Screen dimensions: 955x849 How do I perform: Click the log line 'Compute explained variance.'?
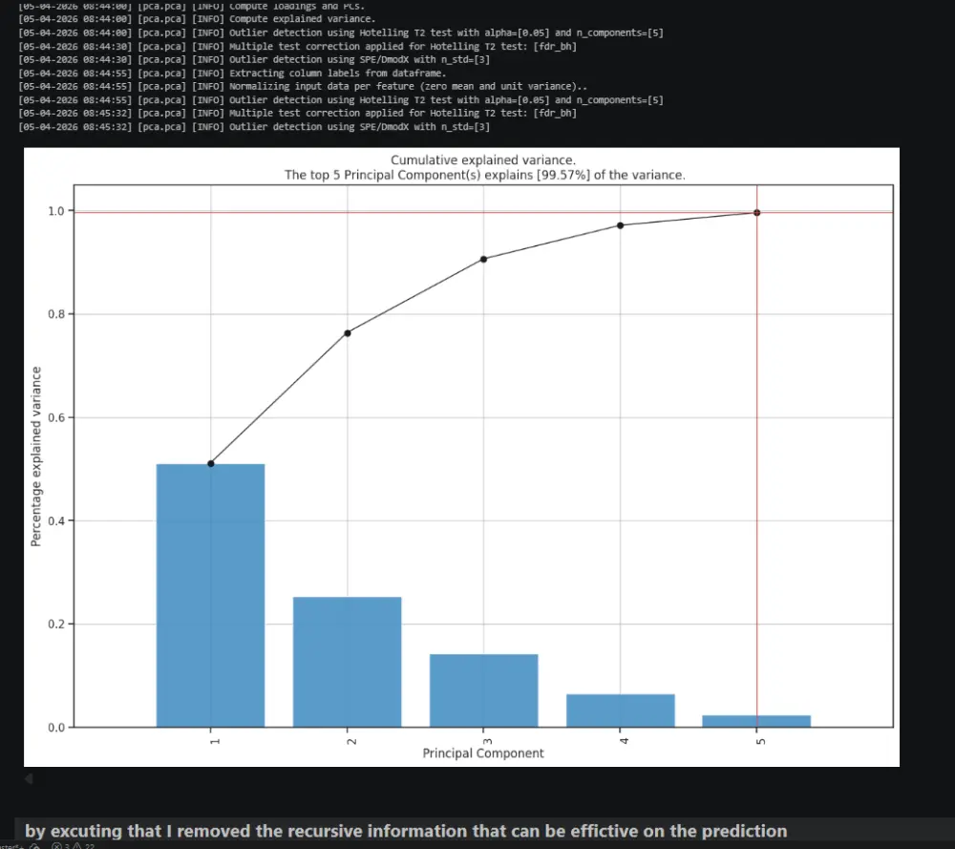[x=197, y=19]
